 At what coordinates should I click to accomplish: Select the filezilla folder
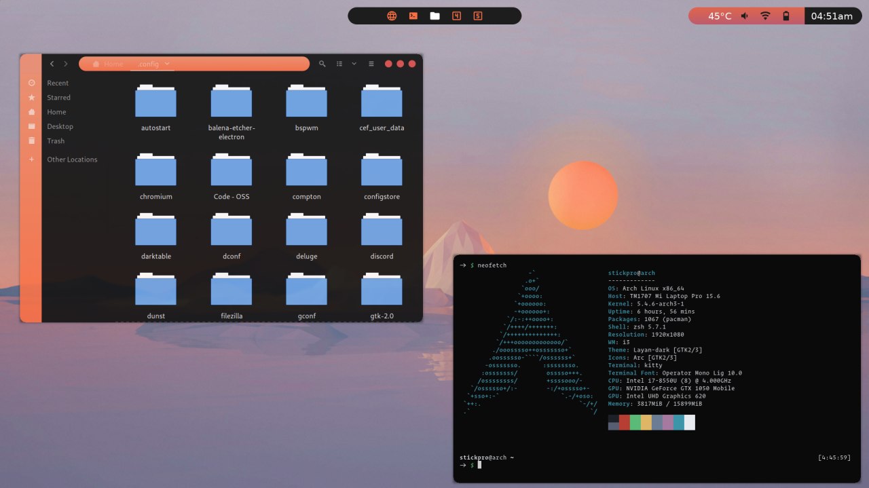click(x=232, y=296)
